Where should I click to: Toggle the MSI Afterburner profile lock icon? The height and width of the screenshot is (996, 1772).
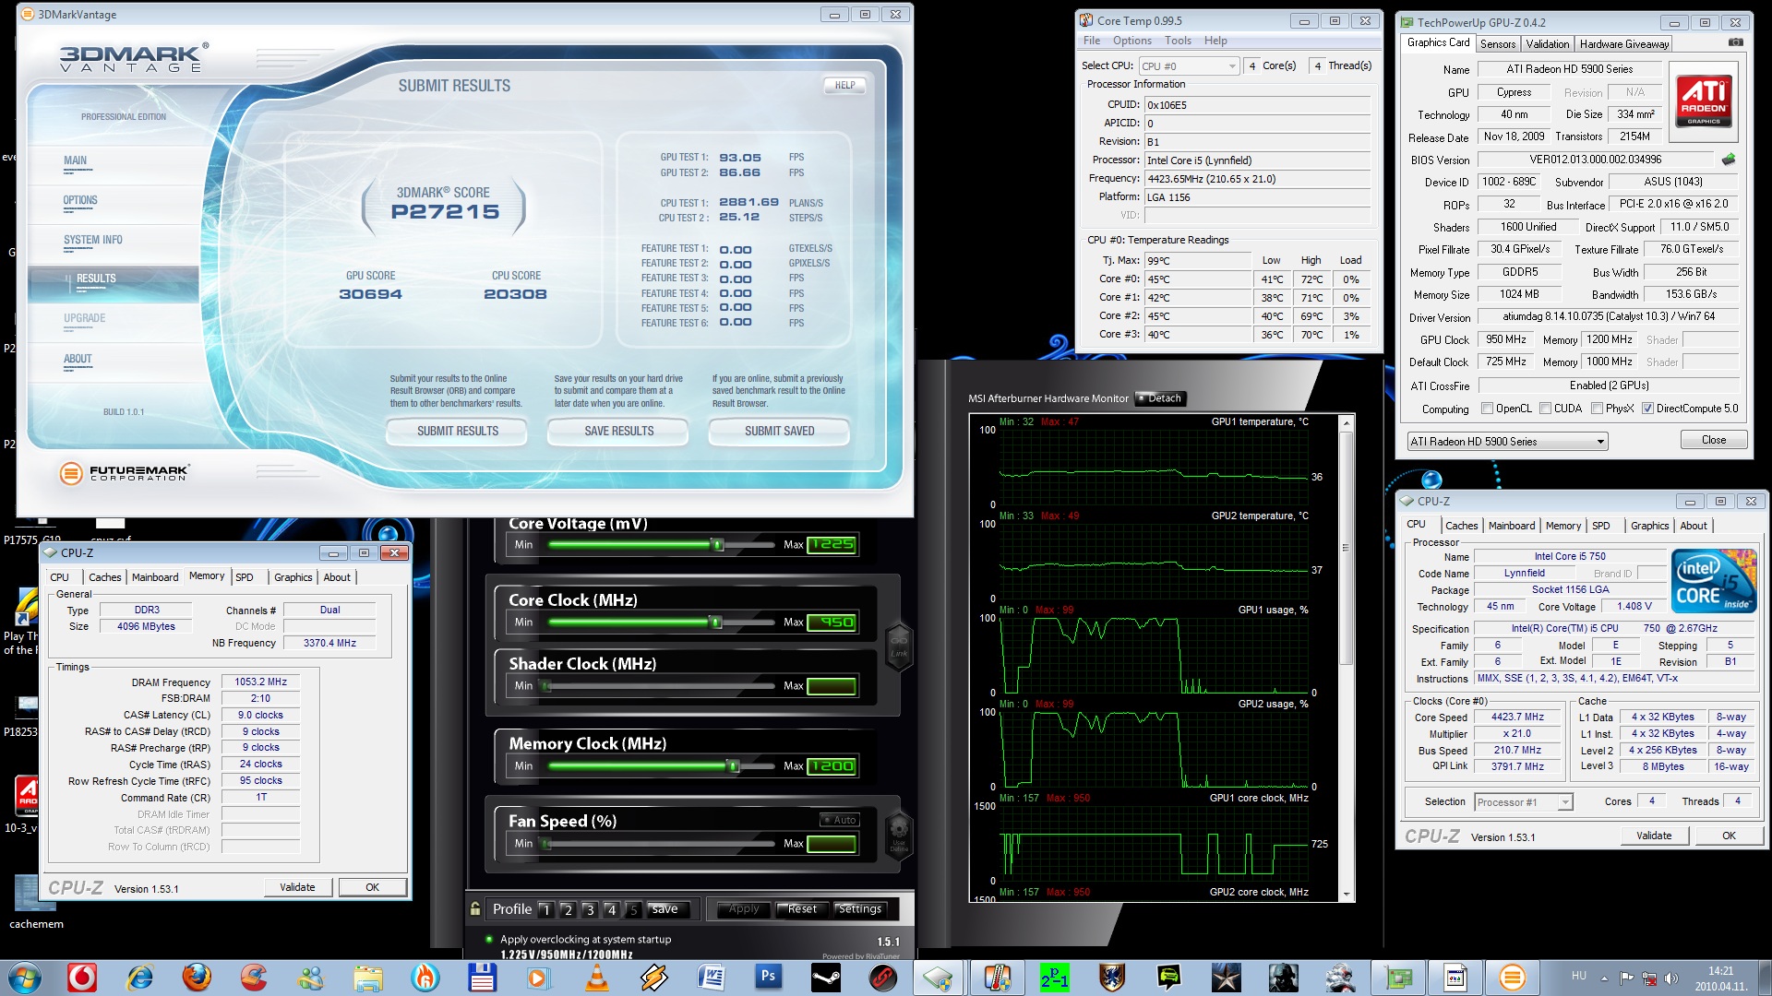(475, 909)
